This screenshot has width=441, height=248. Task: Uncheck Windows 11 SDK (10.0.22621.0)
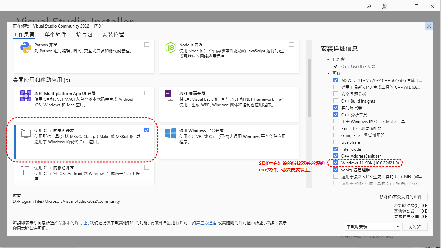(336, 163)
